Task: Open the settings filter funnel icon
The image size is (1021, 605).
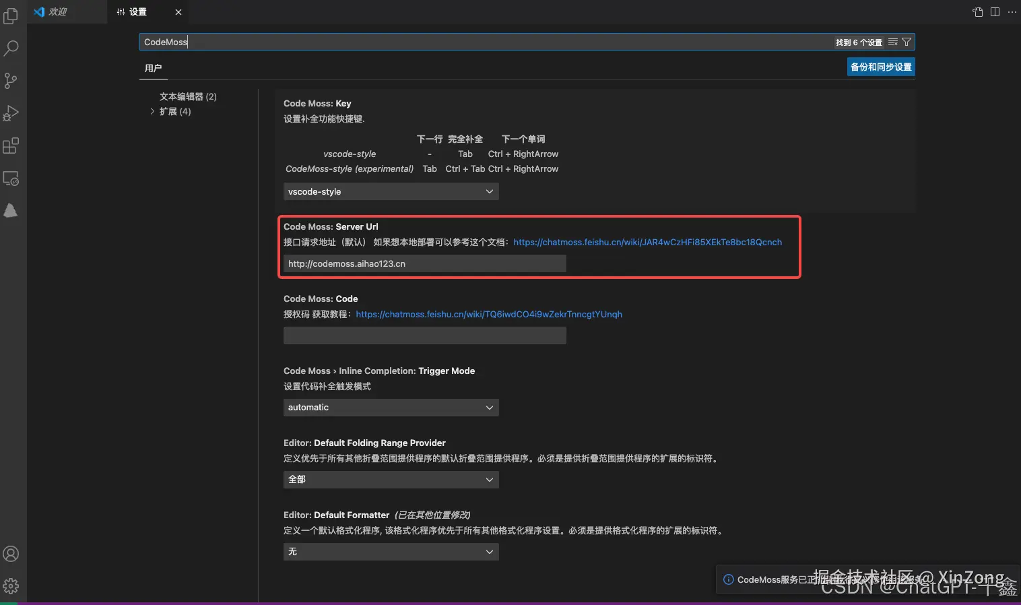Action: (907, 42)
